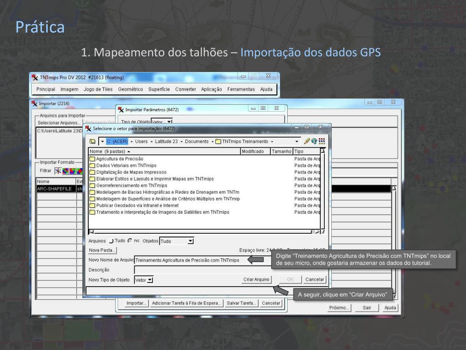Click the logo icon of the Importar (2216) window

pyautogui.click(x=35, y=103)
